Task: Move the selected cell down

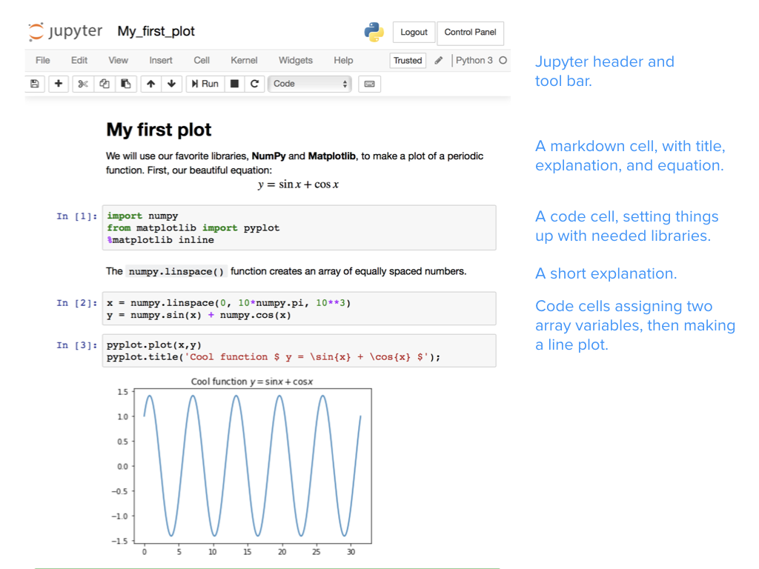Action: point(171,84)
